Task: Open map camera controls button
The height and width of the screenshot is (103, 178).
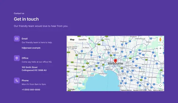Action: click(x=160, y=86)
